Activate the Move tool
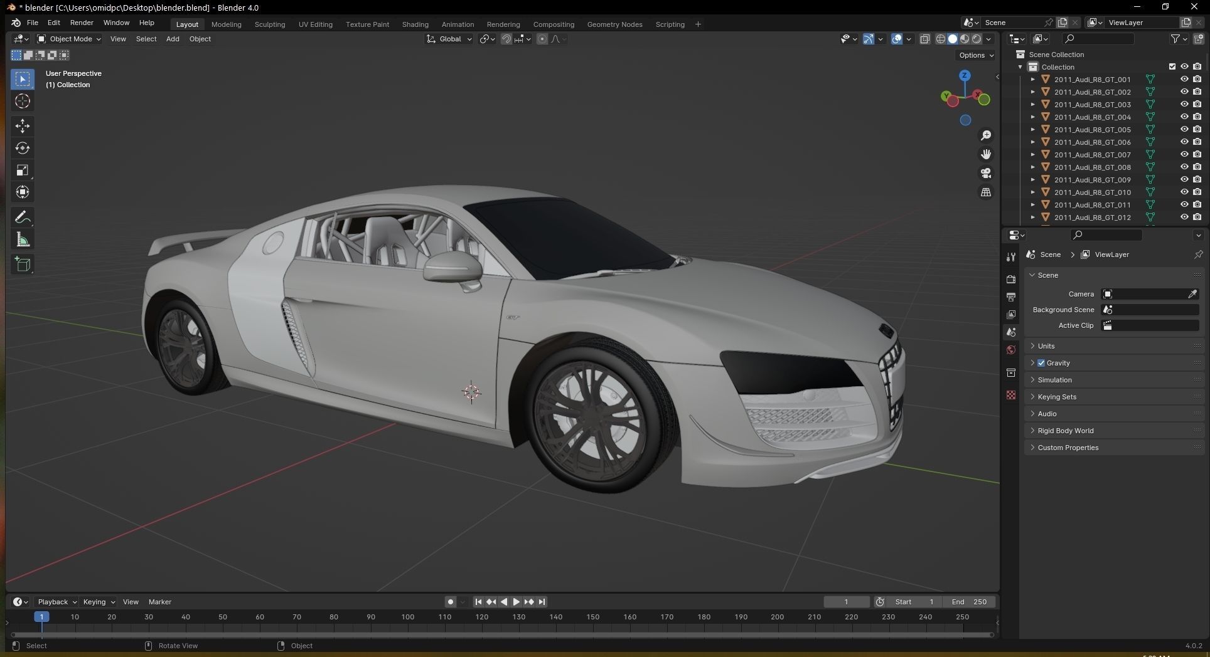 [23, 126]
